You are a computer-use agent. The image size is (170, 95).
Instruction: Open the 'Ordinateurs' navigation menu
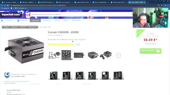tap(10, 21)
